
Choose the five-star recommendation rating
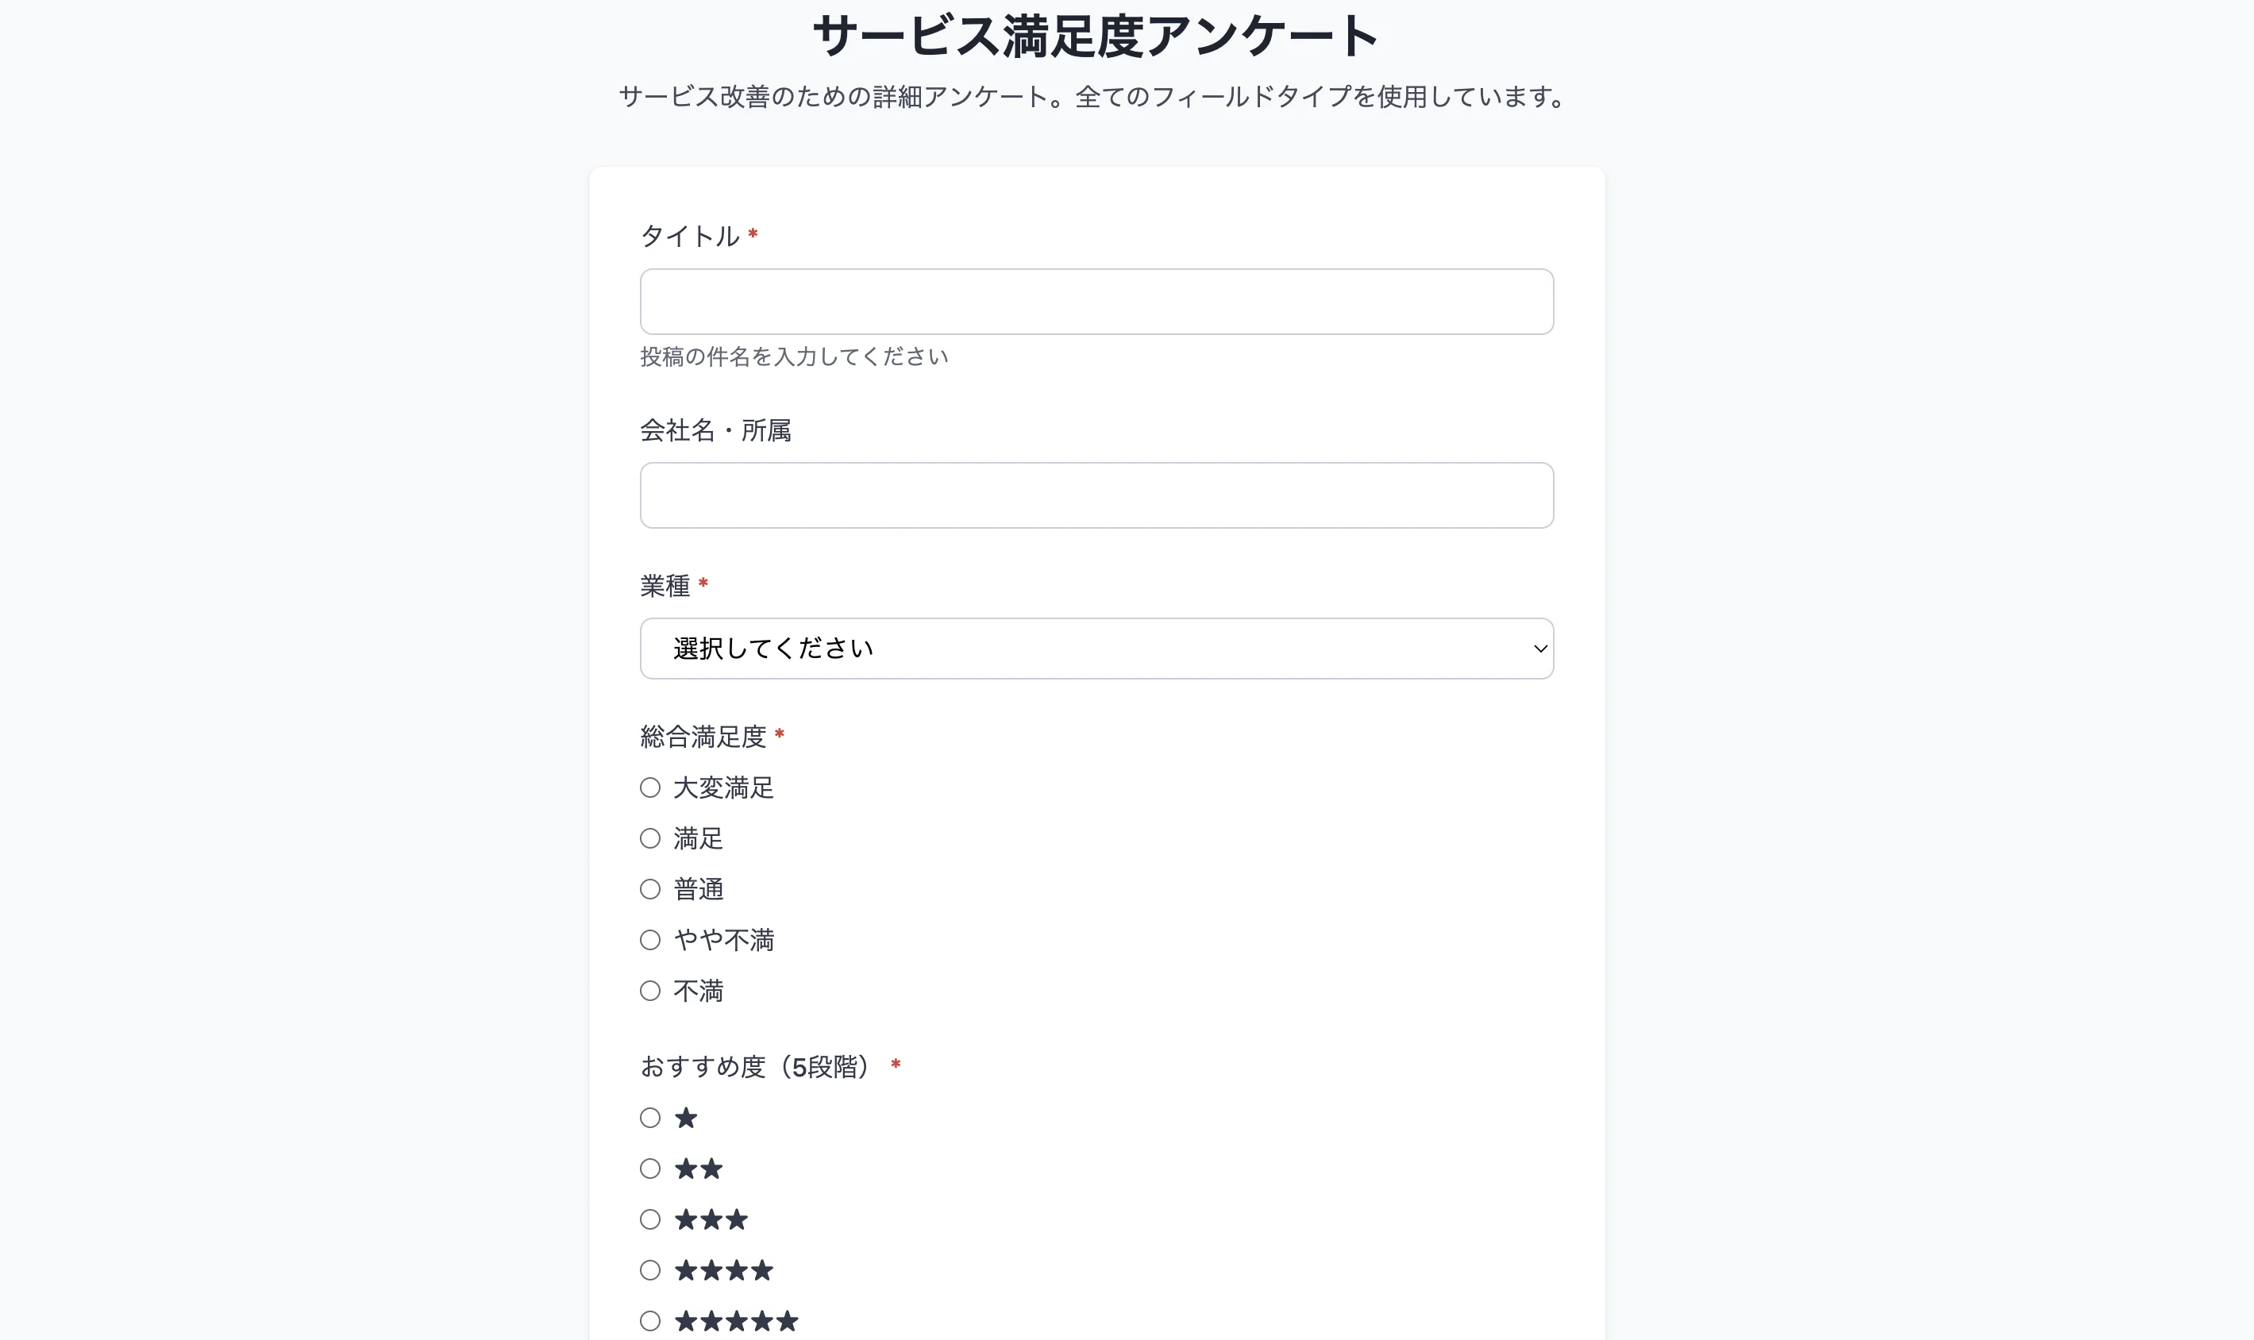(x=650, y=1319)
